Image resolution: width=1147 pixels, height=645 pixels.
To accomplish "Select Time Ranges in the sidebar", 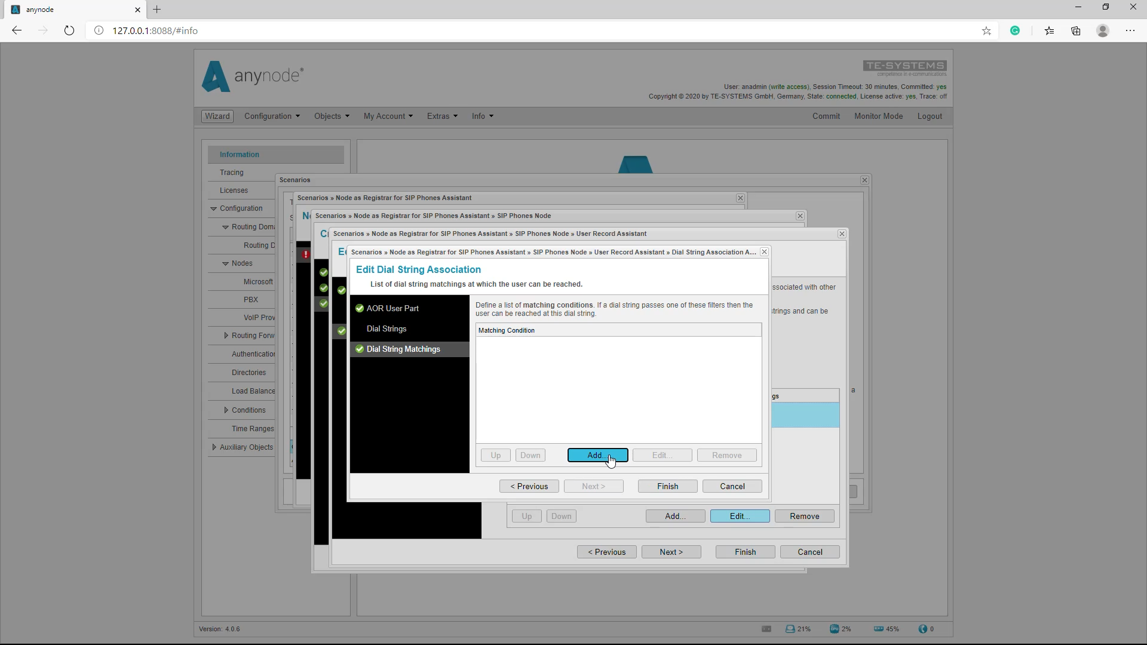I will point(253,429).
